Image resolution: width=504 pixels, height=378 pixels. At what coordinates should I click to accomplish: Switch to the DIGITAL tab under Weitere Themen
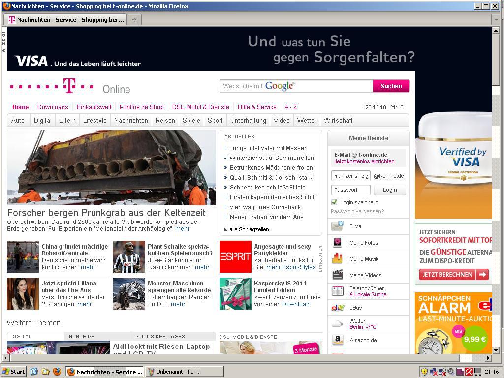coord(22,336)
